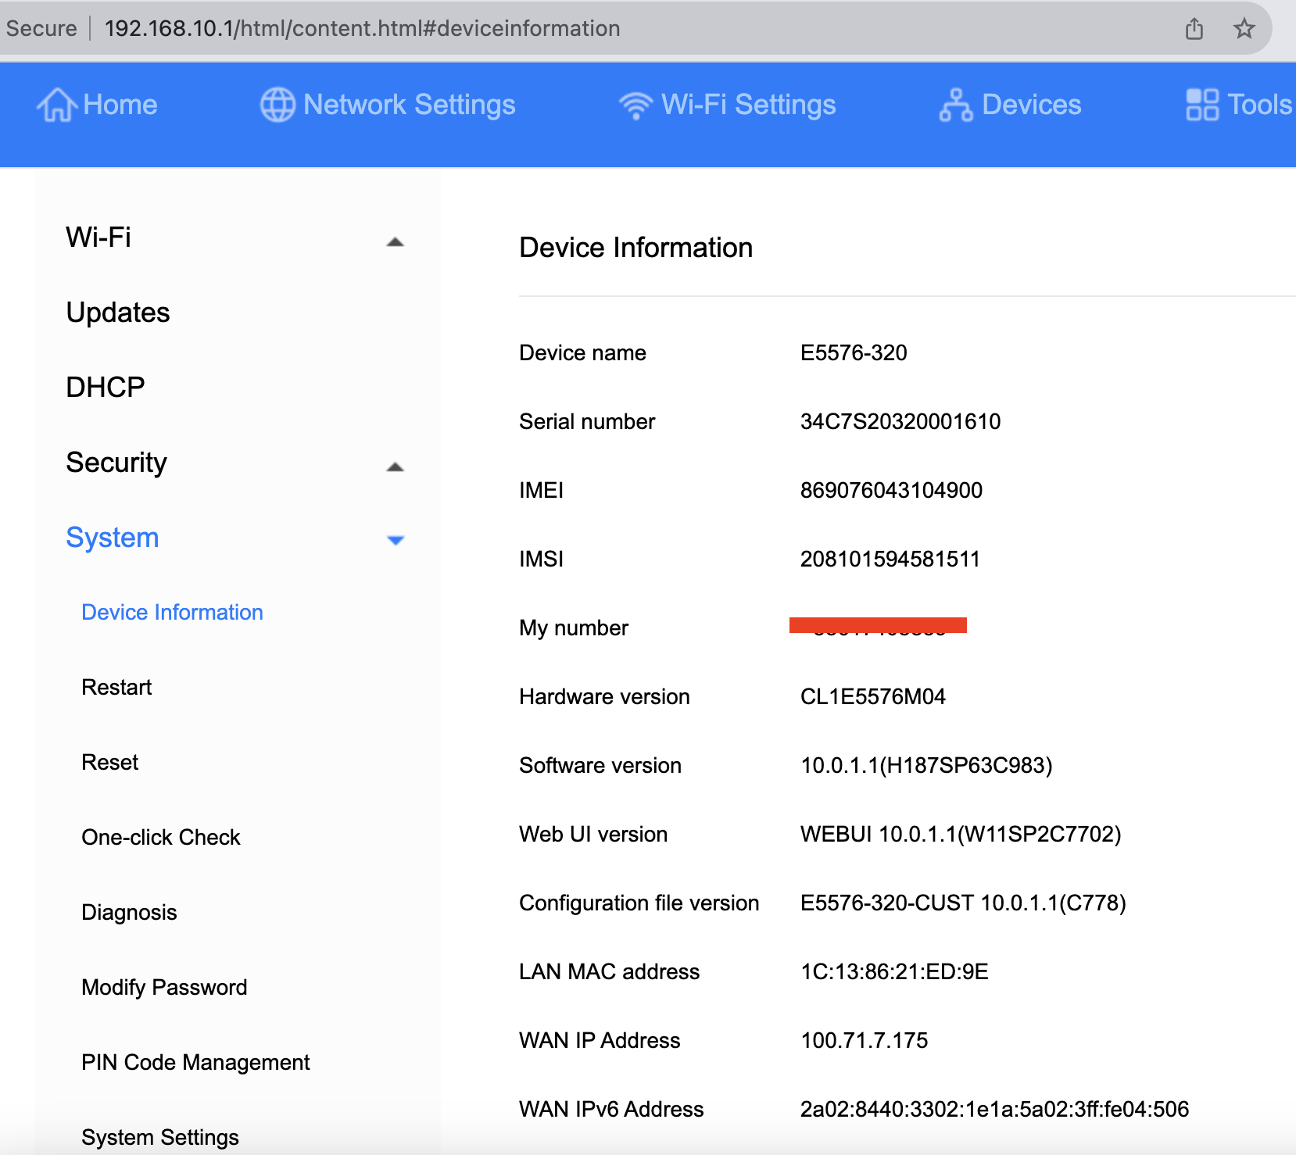This screenshot has height=1155, width=1296.
Task: Open the Restart page
Action: click(x=116, y=688)
